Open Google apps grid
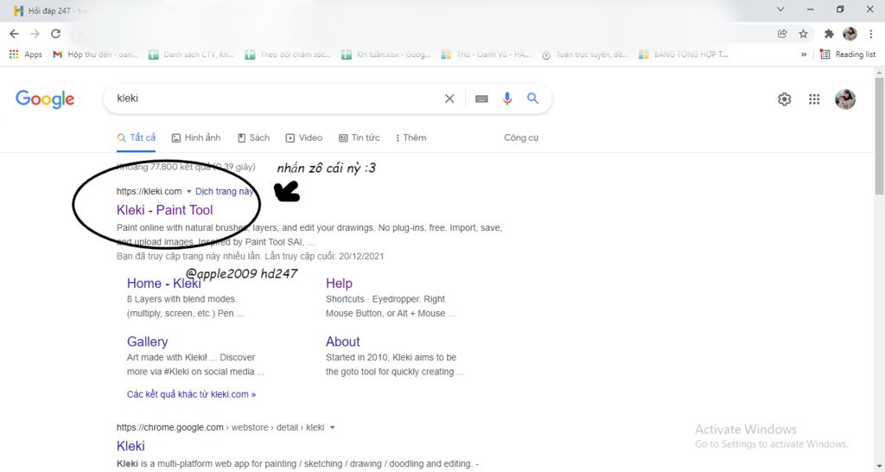This screenshot has height=472, width=885. pos(814,99)
